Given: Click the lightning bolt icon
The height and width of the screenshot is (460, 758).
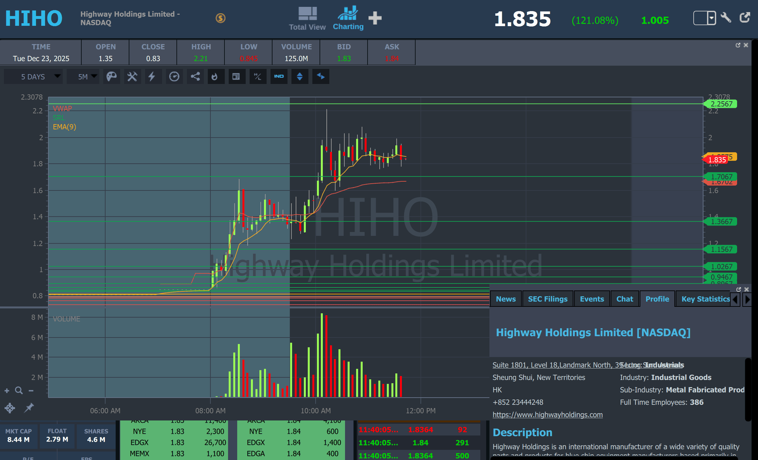Looking at the screenshot, I should [152, 77].
